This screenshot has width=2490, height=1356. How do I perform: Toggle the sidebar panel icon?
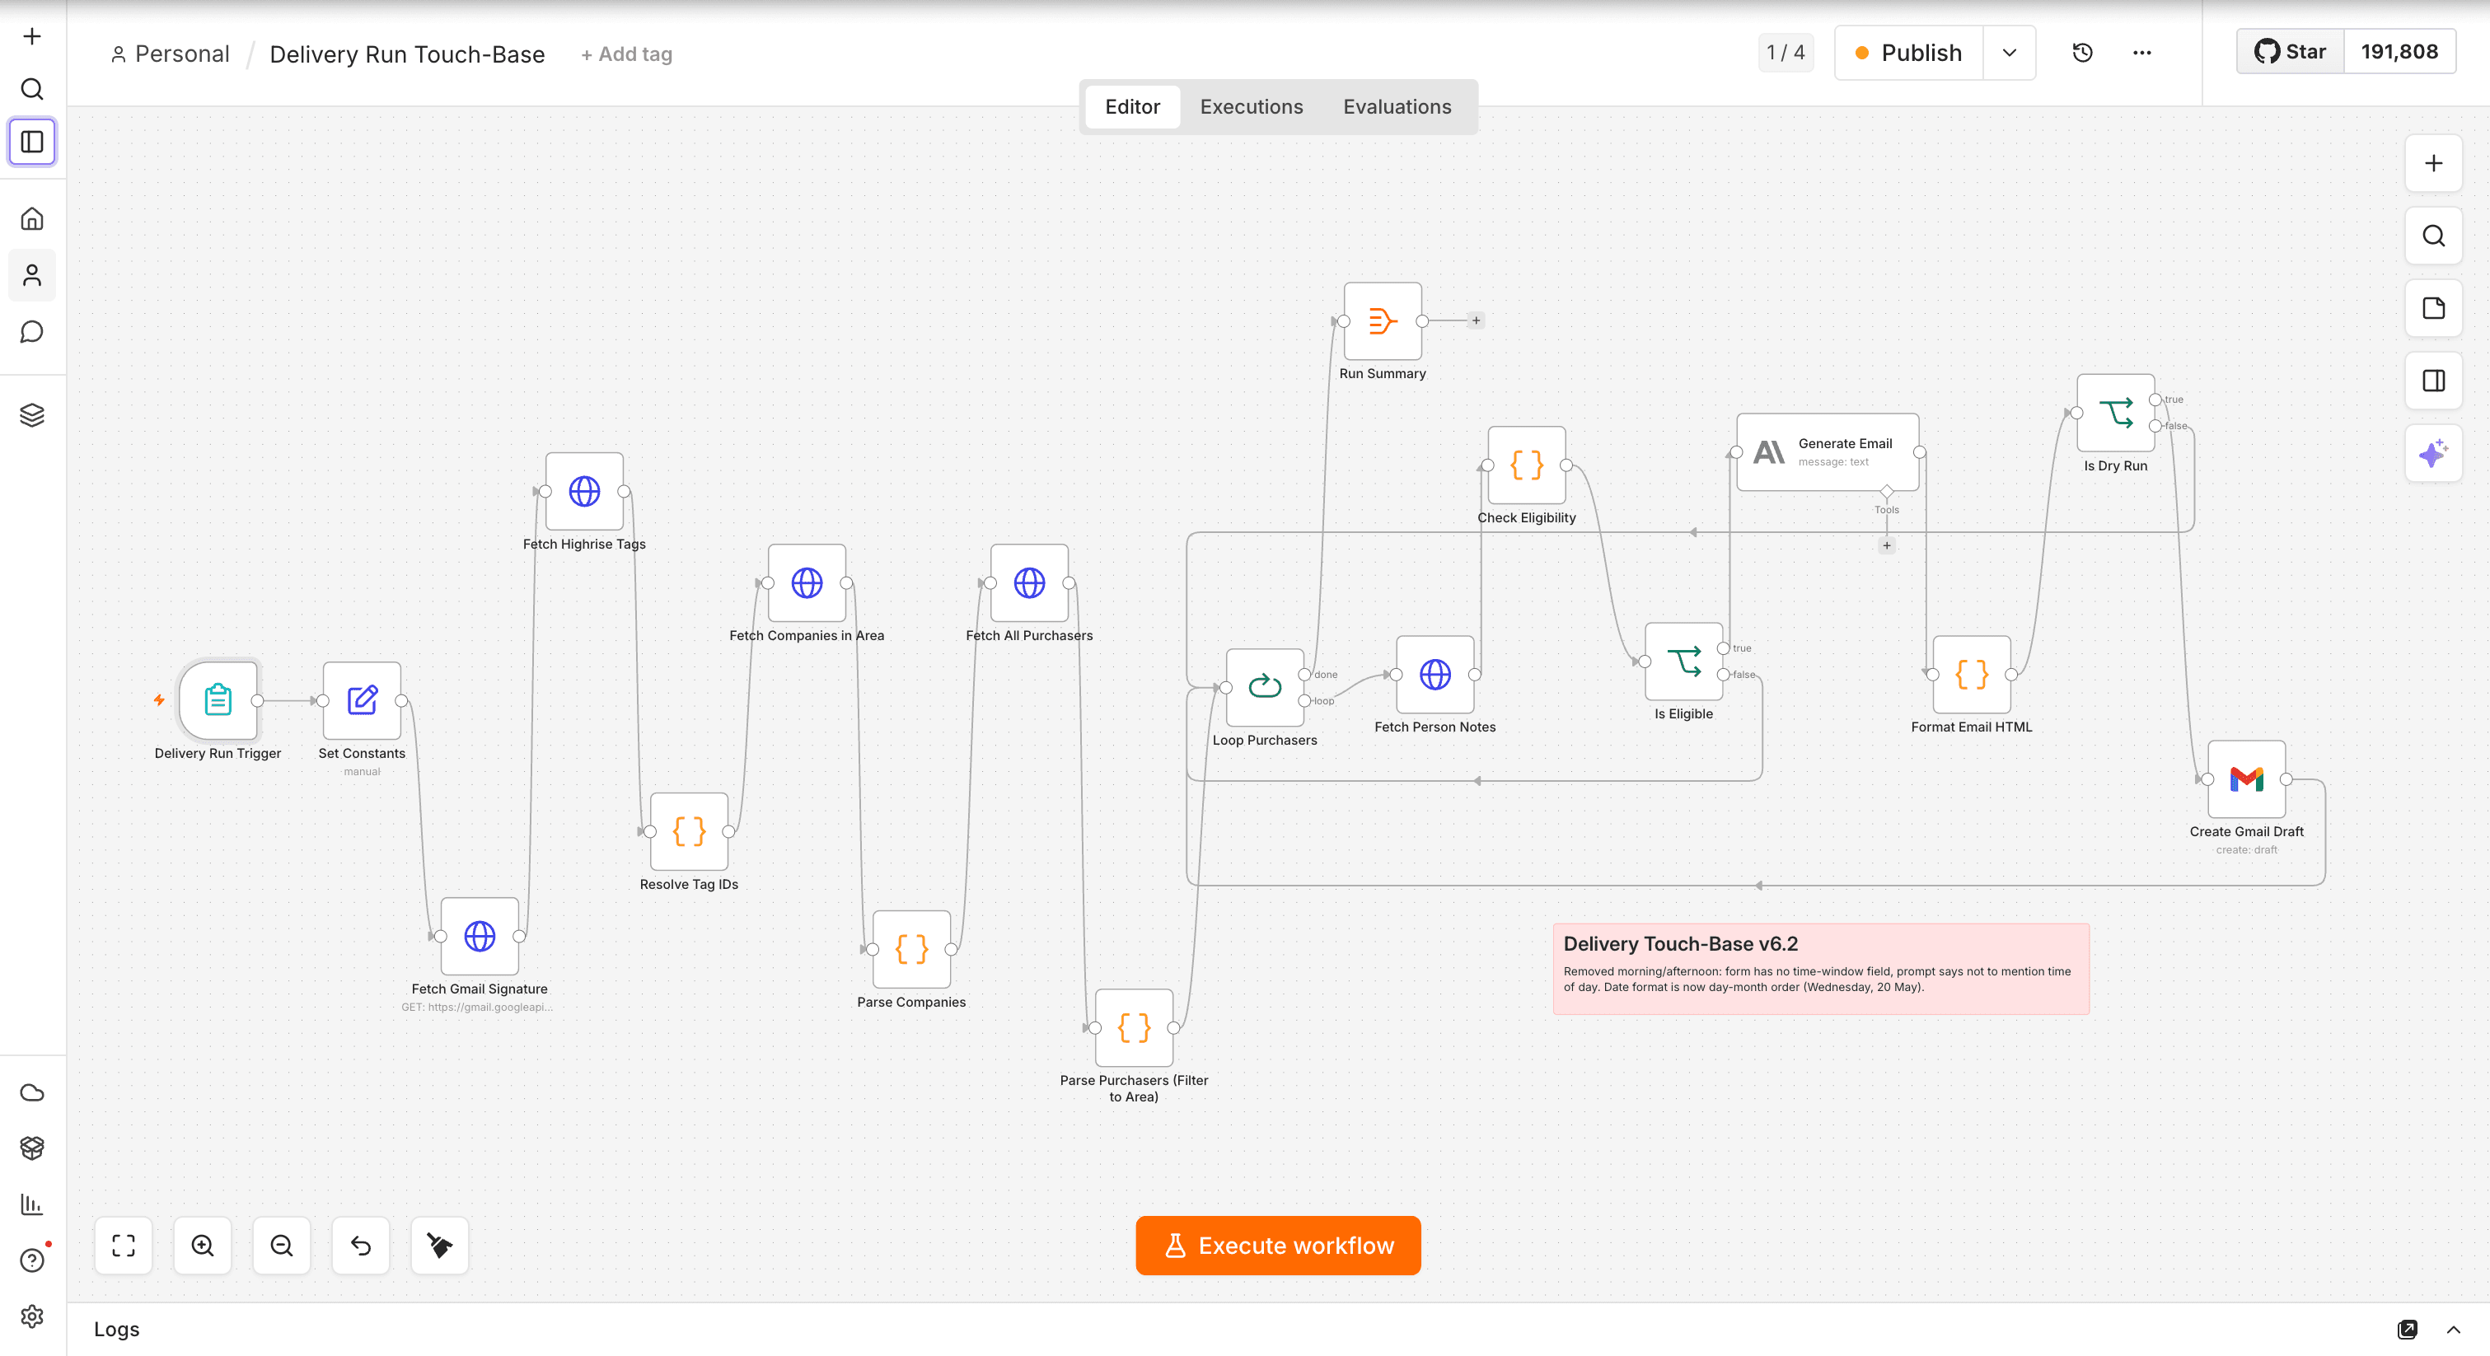[x=32, y=141]
